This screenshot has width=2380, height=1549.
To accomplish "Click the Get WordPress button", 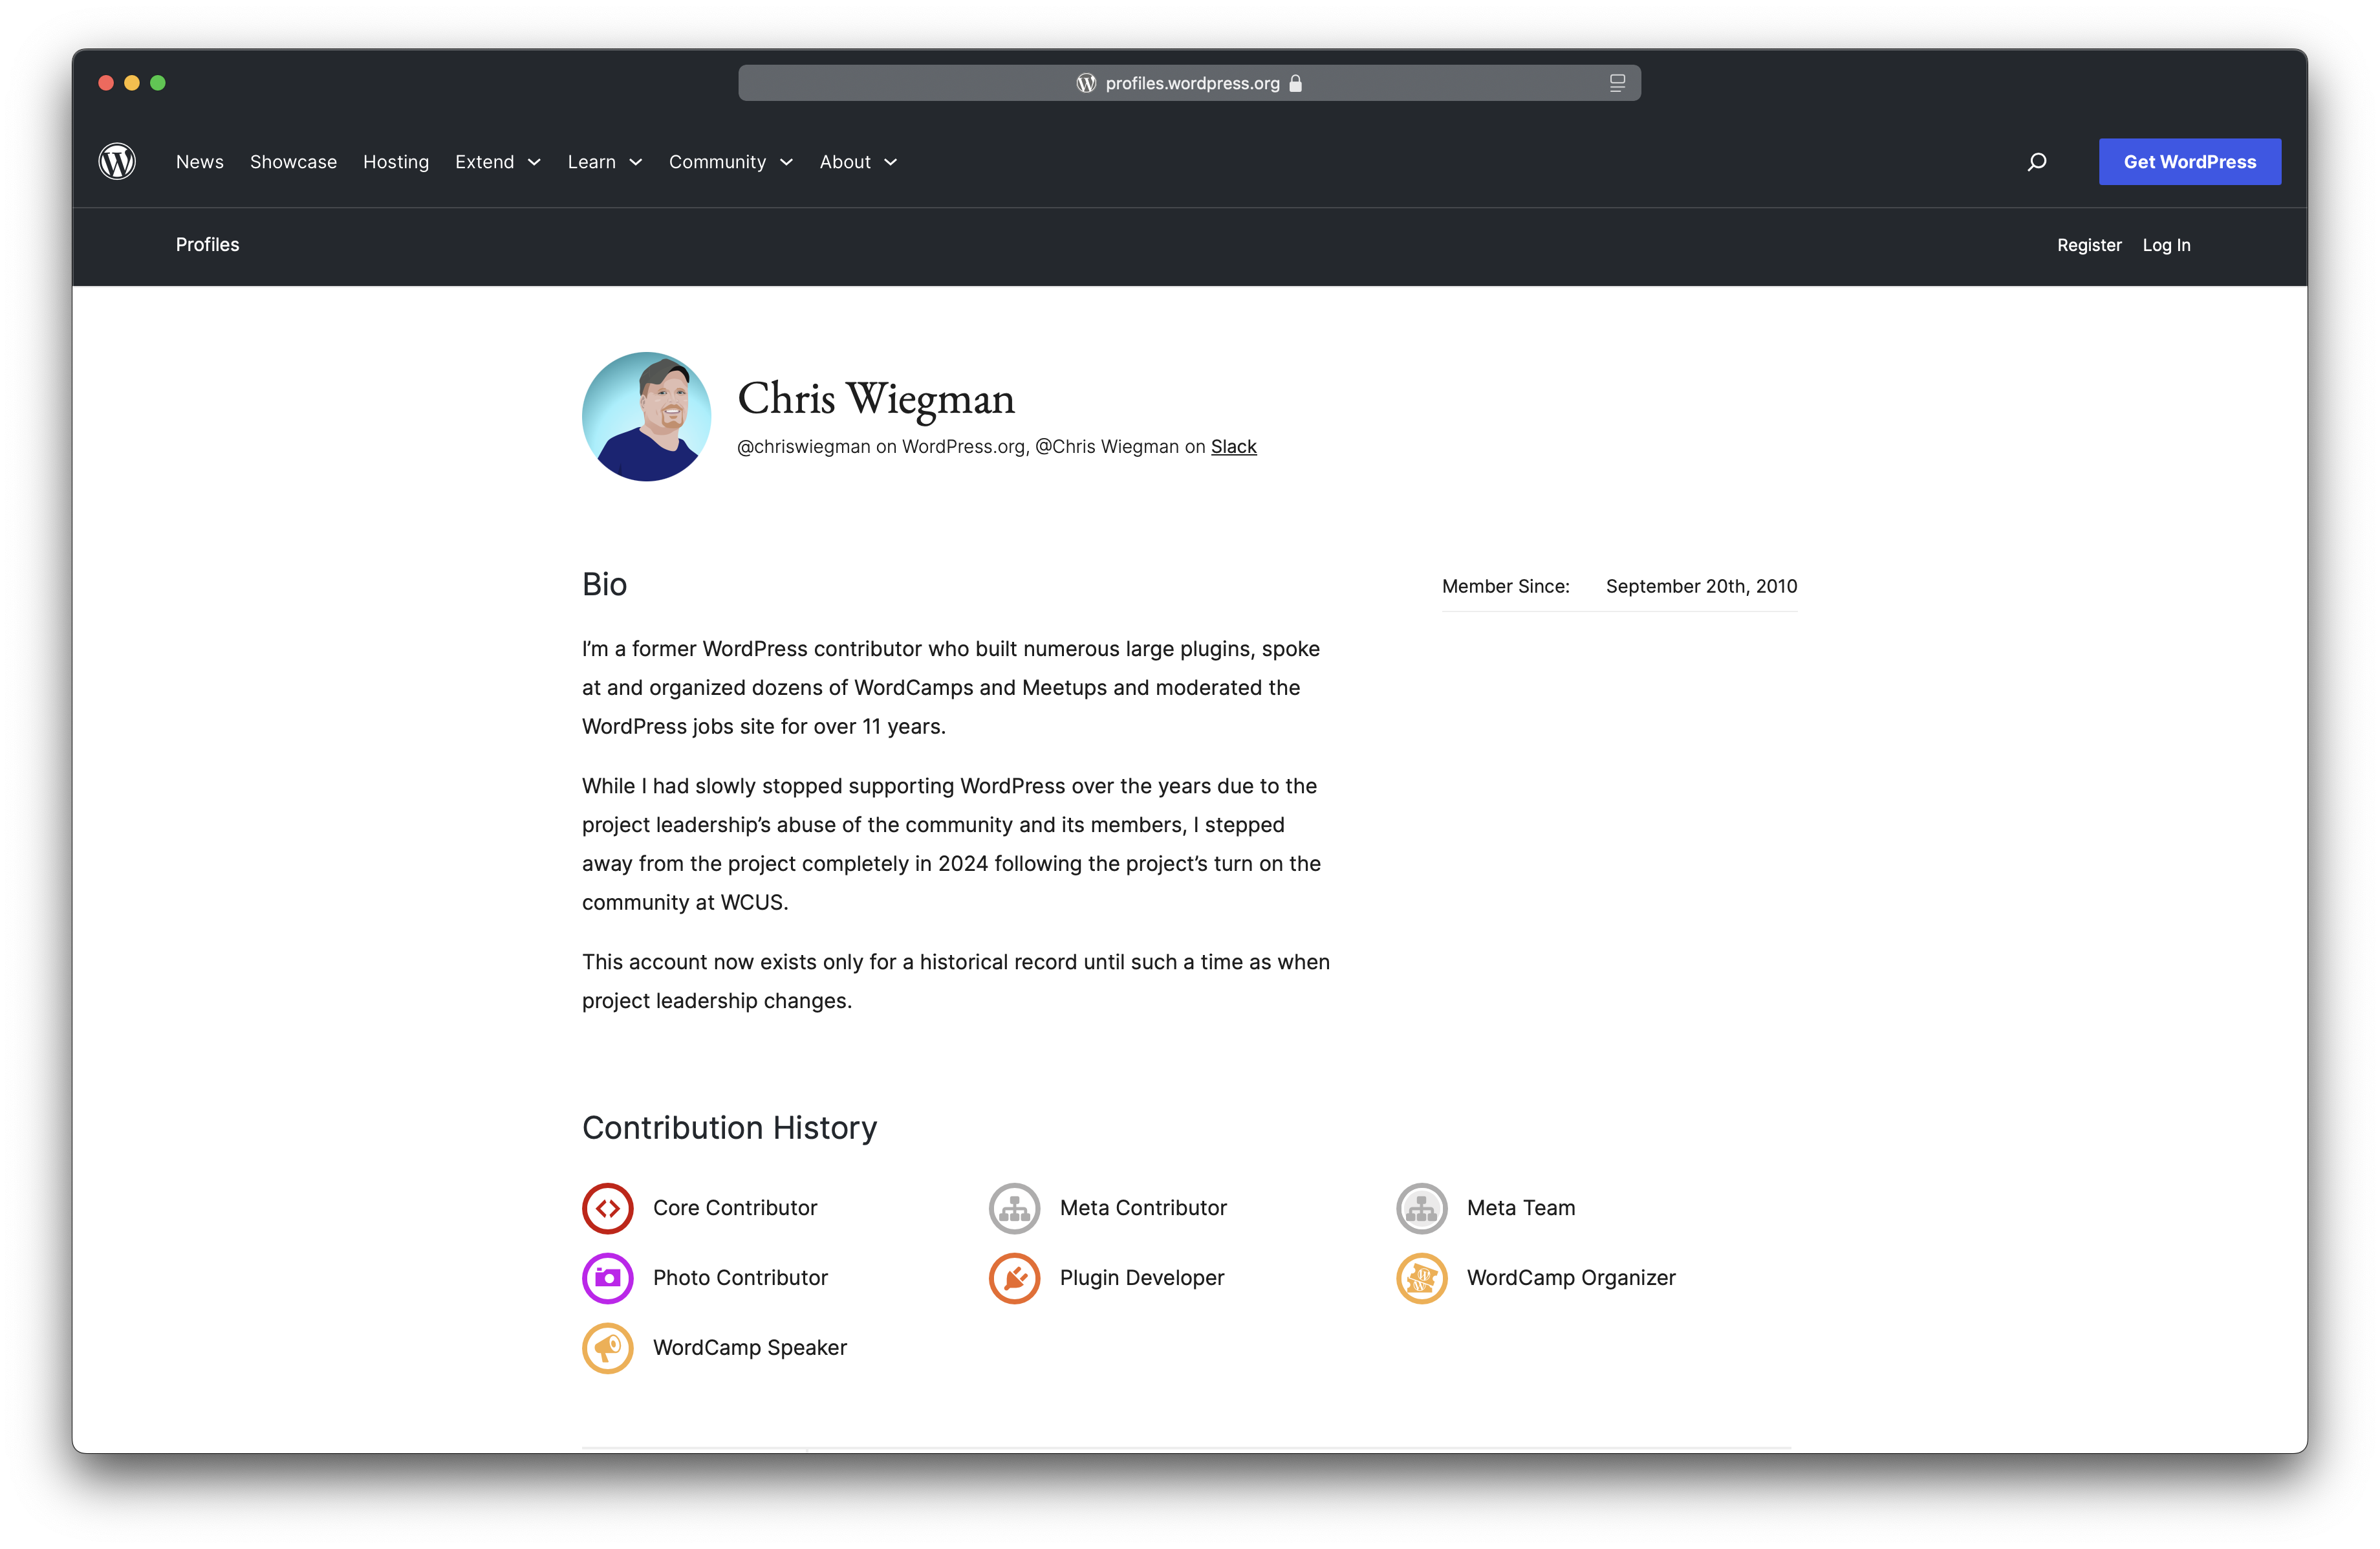I will coord(2190,161).
